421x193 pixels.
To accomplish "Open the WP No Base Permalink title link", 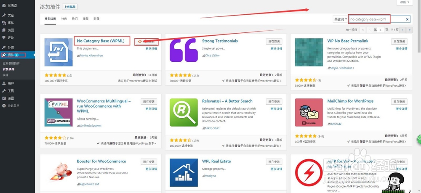I will tap(348, 41).
